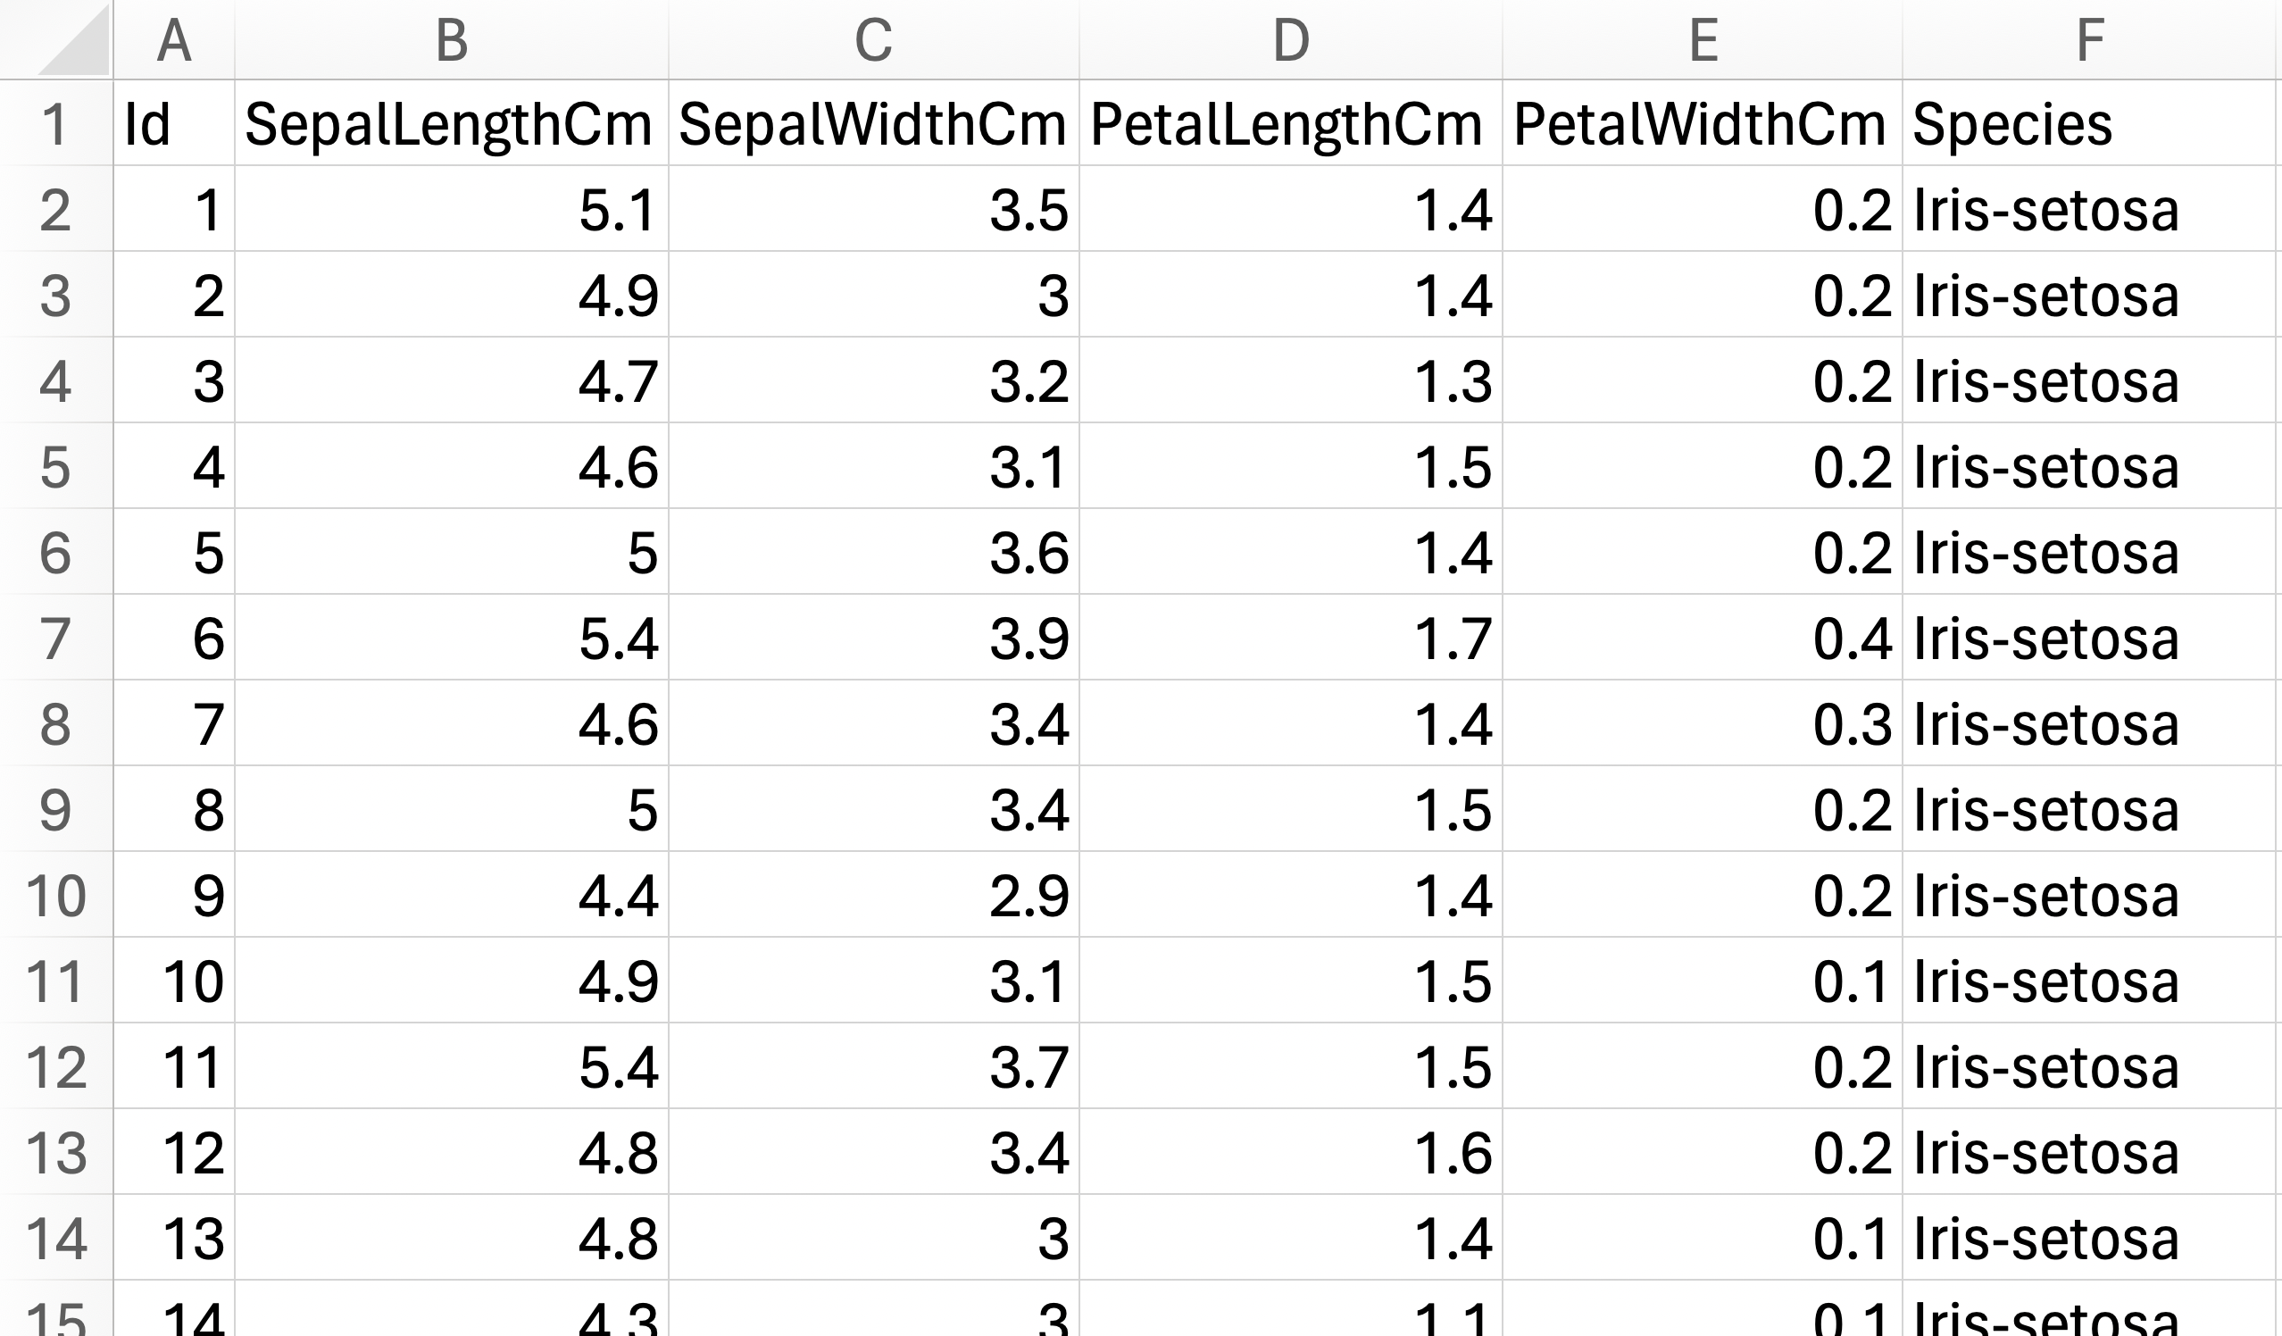
Task: Click the Species header cell
Action: pos(2092,123)
